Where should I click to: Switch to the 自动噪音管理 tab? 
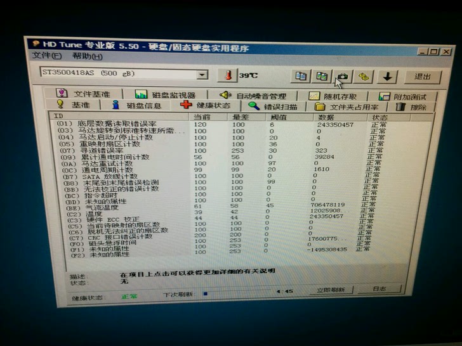pos(253,96)
